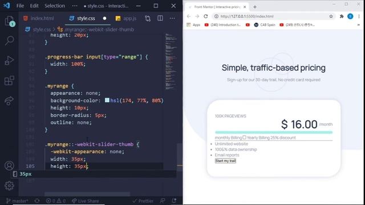Viewport: 365px width, 205px height.
Task: Expand the hidden menus ellipsis in title bar
Action: (75, 6)
